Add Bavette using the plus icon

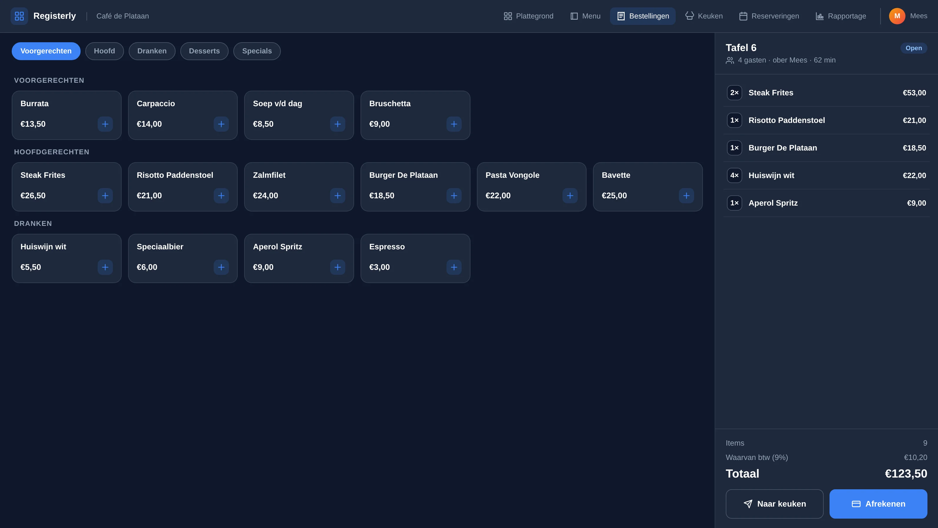(686, 196)
